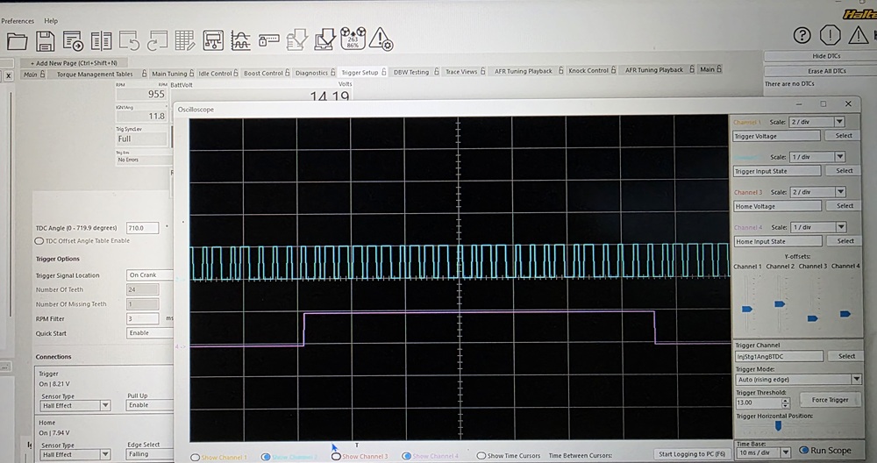
Task: Open the warning triangle with gear icon
Action: coord(381,39)
